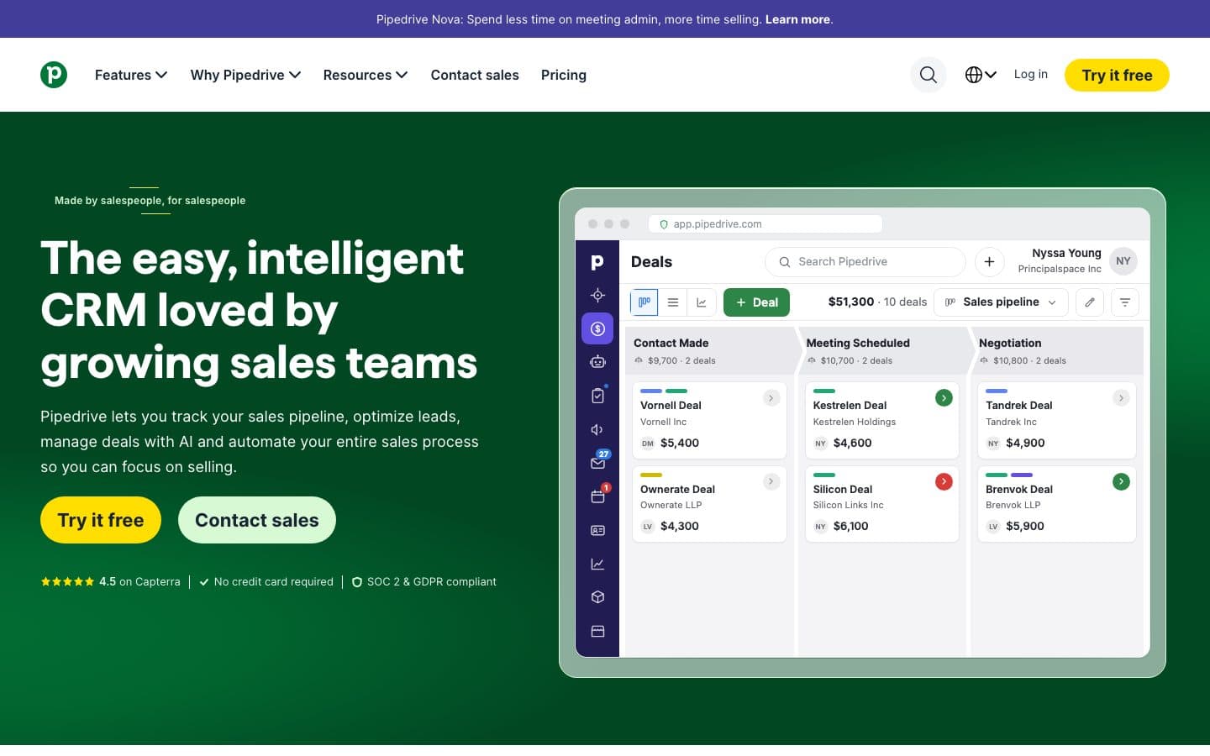Image resolution: width=1210 pixels, height=756 pixels.
Task: Click the hero Contact sales button
Action: click(x=257, y=520)
